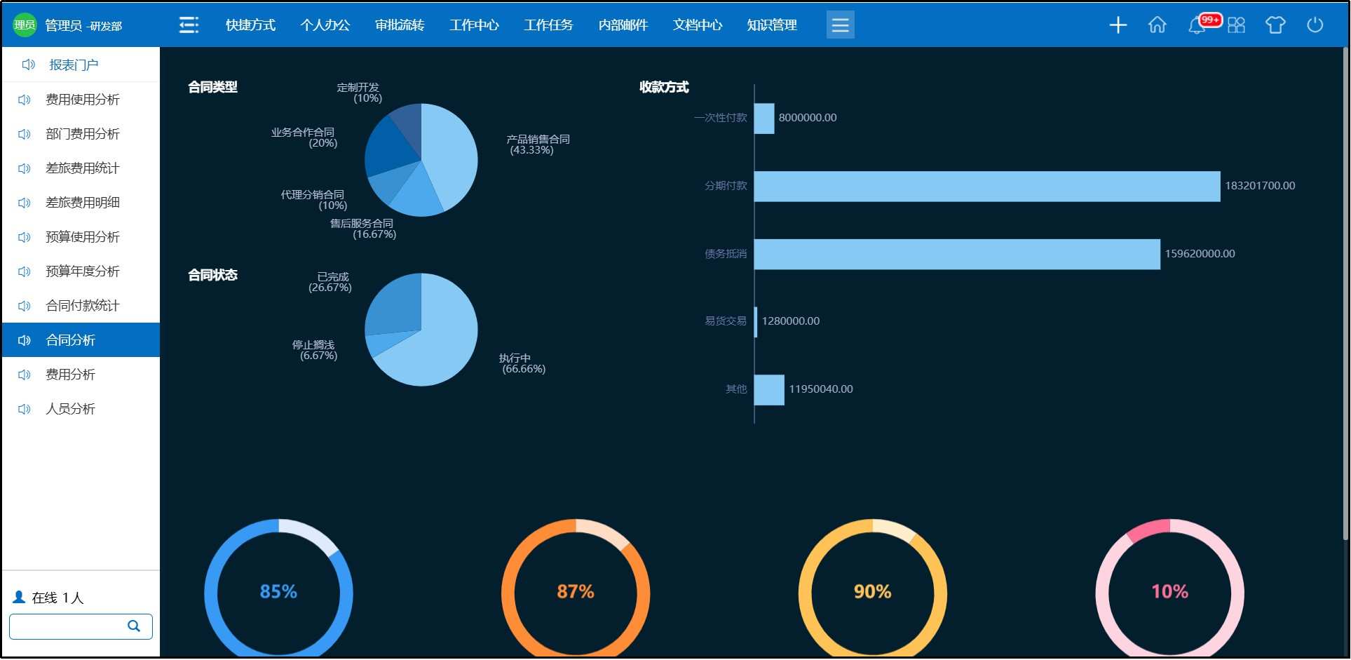1351x660 pixels.
Task: Open the four-squares app grid icon
Action: pos(1236,25)
